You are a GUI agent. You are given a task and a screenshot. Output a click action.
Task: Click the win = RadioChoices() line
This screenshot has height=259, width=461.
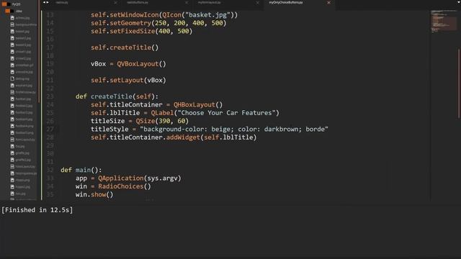[113, 186]
